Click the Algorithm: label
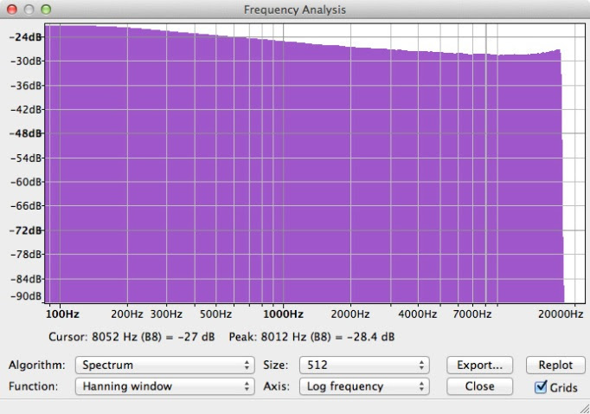This screenshot has width=590, height=414. (x=37, y=365)
